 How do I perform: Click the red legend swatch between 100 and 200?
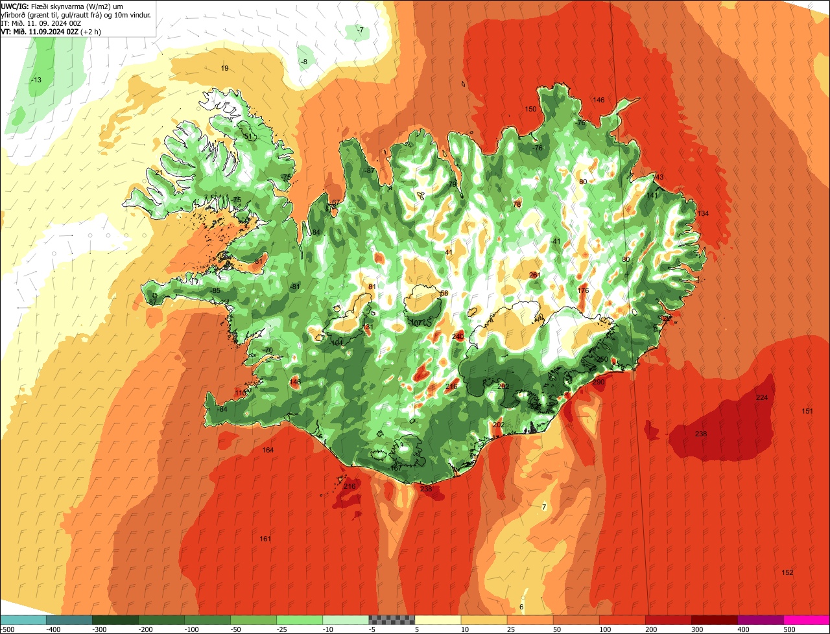621,620
